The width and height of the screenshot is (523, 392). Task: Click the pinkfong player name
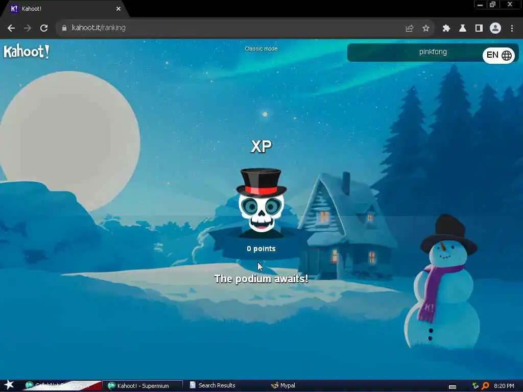click(433, 52)
